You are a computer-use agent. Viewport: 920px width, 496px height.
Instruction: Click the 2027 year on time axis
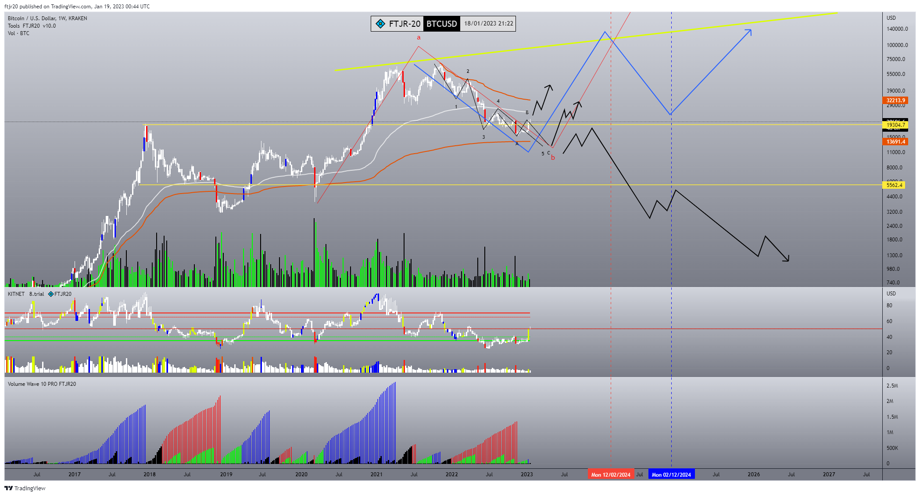(829, 474)
